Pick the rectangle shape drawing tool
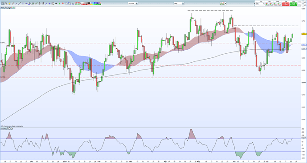 [x=70, y=4]
